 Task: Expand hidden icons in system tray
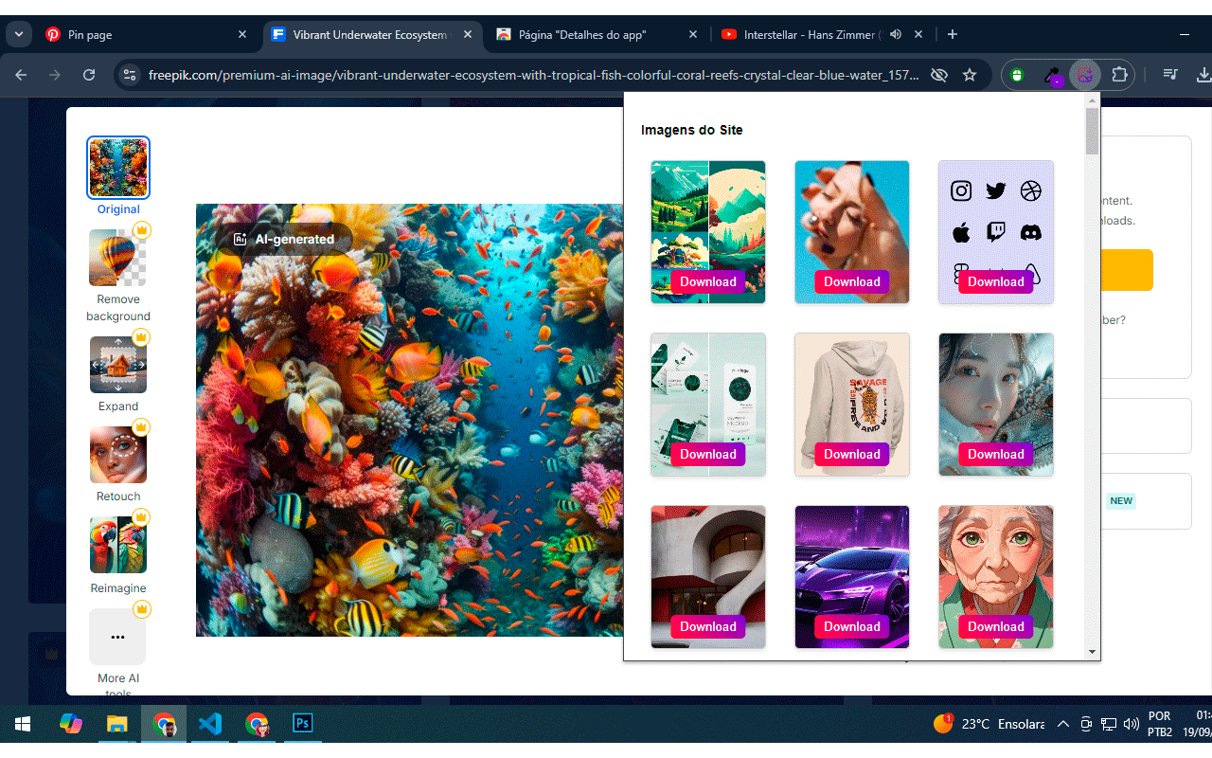1062,723
